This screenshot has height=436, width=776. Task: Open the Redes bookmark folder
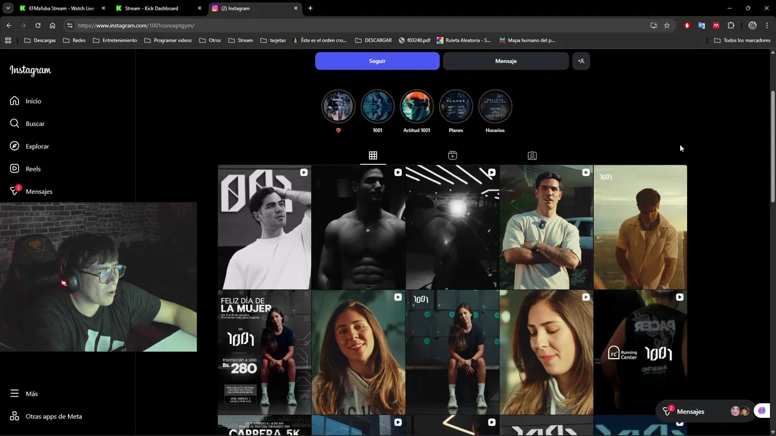(x=75, y=40)
